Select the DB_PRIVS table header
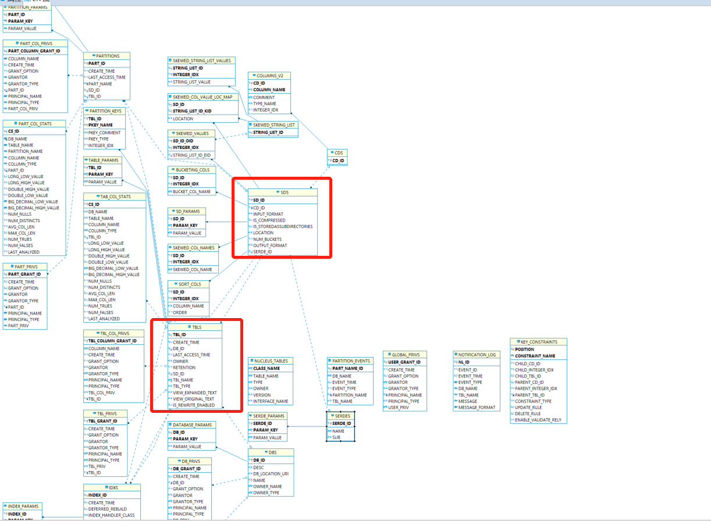 pyautogui.click(x=190, y=461)
